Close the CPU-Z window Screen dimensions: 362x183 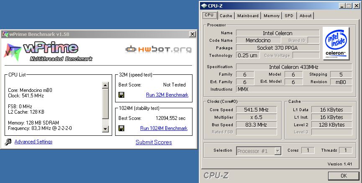click(x=356, y=6)
